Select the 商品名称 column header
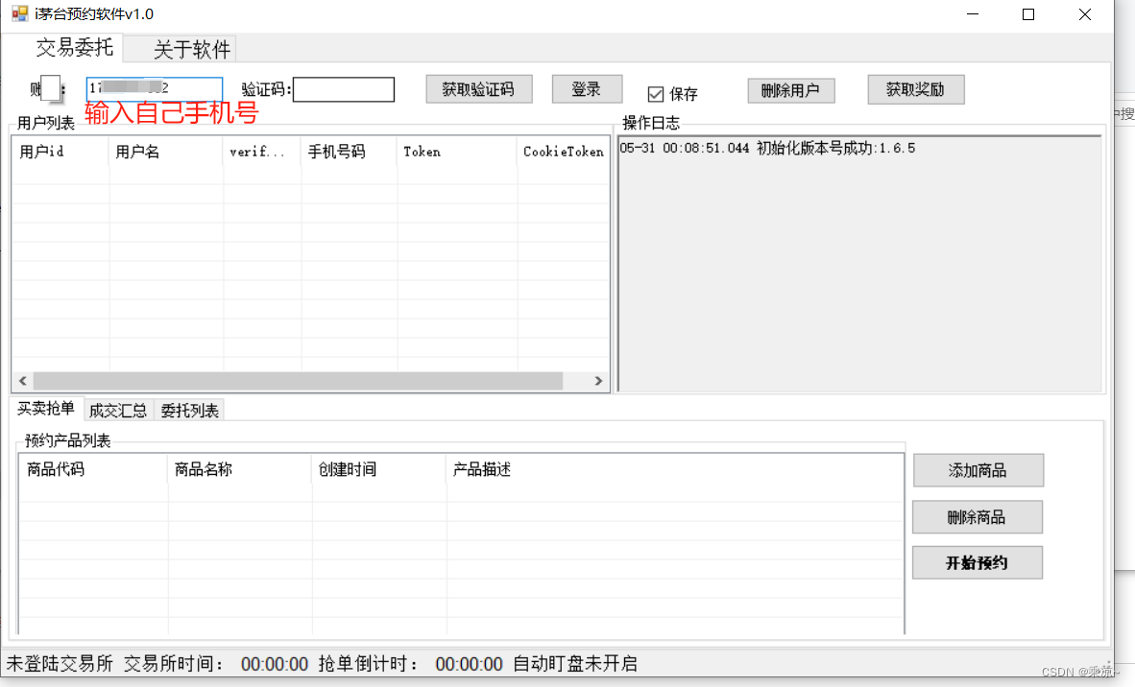1135x687 pixels. tap(240, 469)
